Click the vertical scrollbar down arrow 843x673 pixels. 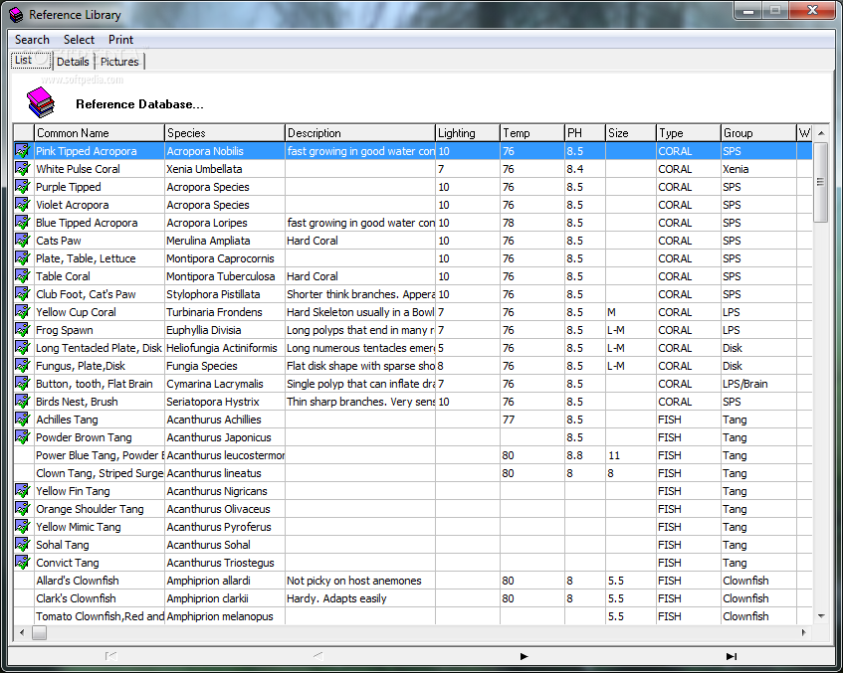821,616
